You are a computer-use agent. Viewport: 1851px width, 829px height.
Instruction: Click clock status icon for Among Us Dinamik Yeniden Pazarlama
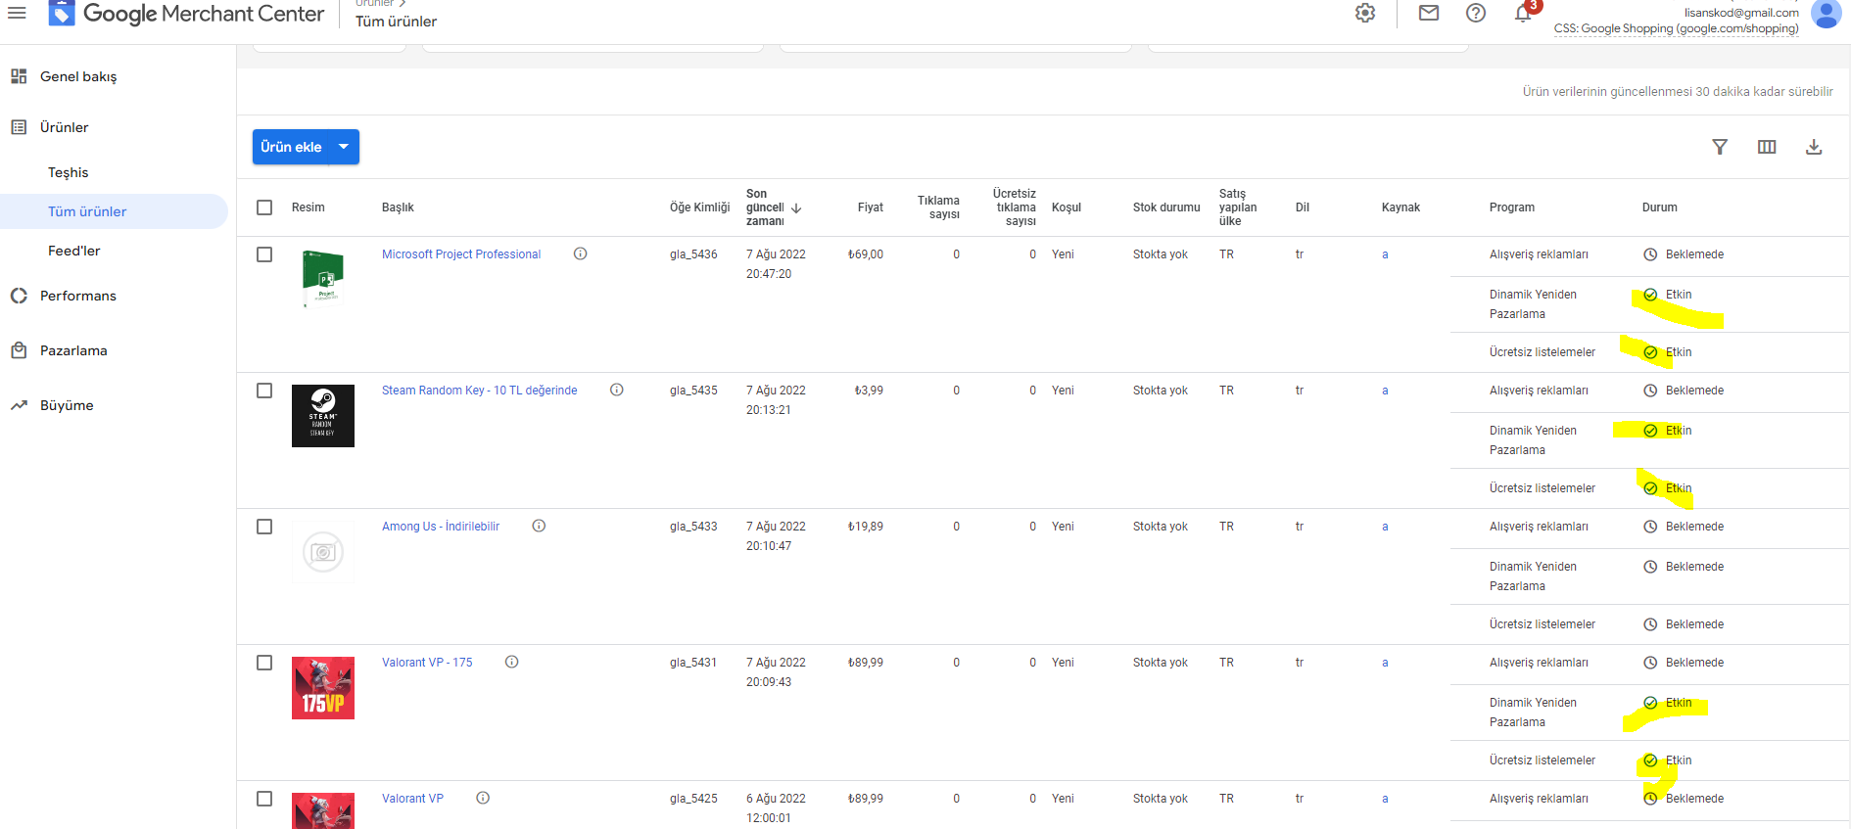pyautogui.click(x=1650, y=567)
